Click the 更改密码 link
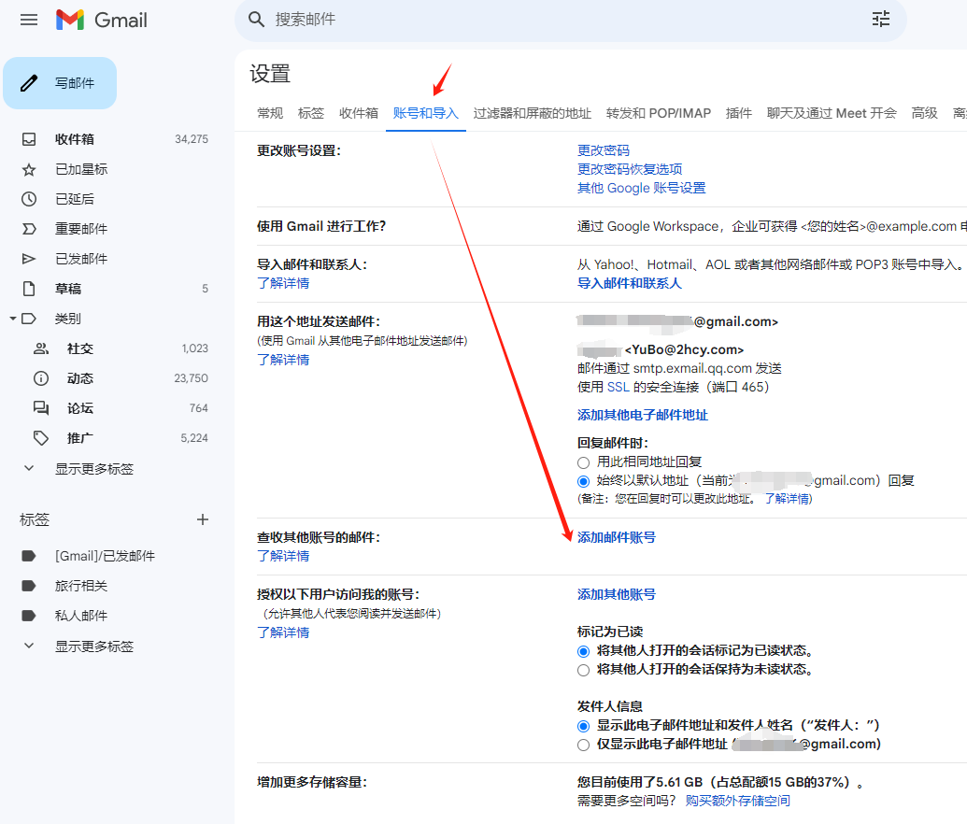The image size is (967, 824). 604,150
